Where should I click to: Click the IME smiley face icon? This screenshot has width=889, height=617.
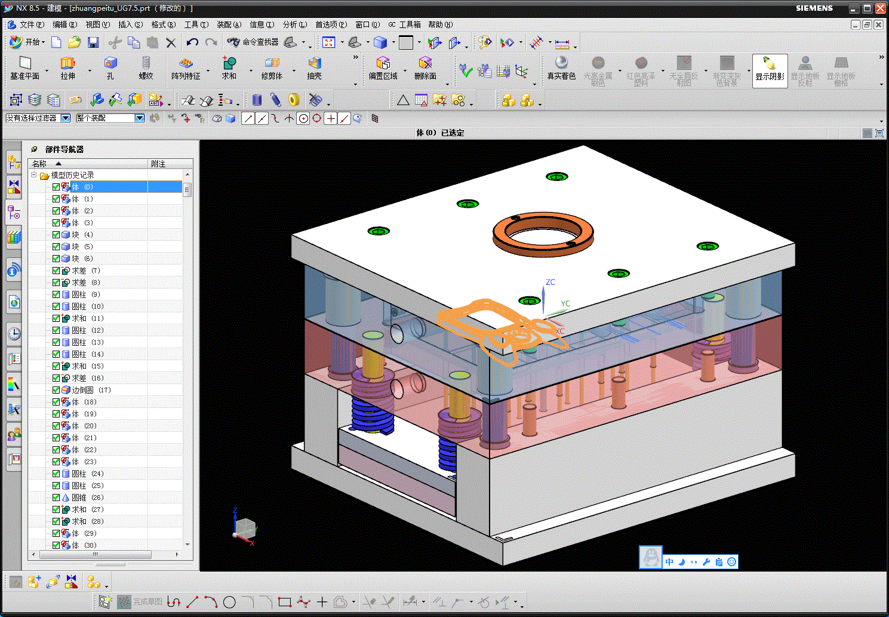tap(731, 562)
